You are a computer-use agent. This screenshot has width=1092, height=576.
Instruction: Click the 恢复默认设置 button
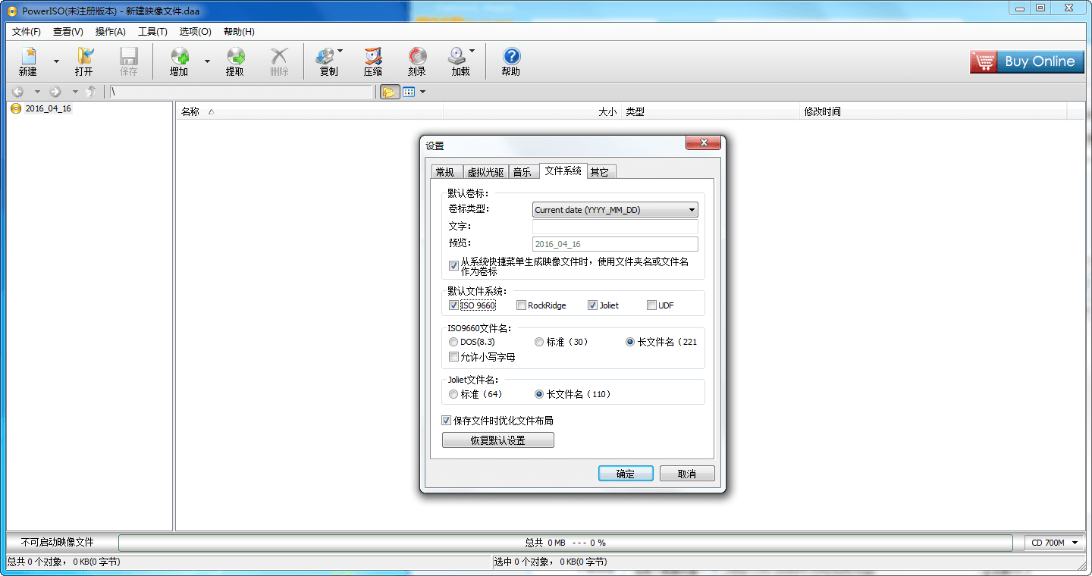click(498, 440)
